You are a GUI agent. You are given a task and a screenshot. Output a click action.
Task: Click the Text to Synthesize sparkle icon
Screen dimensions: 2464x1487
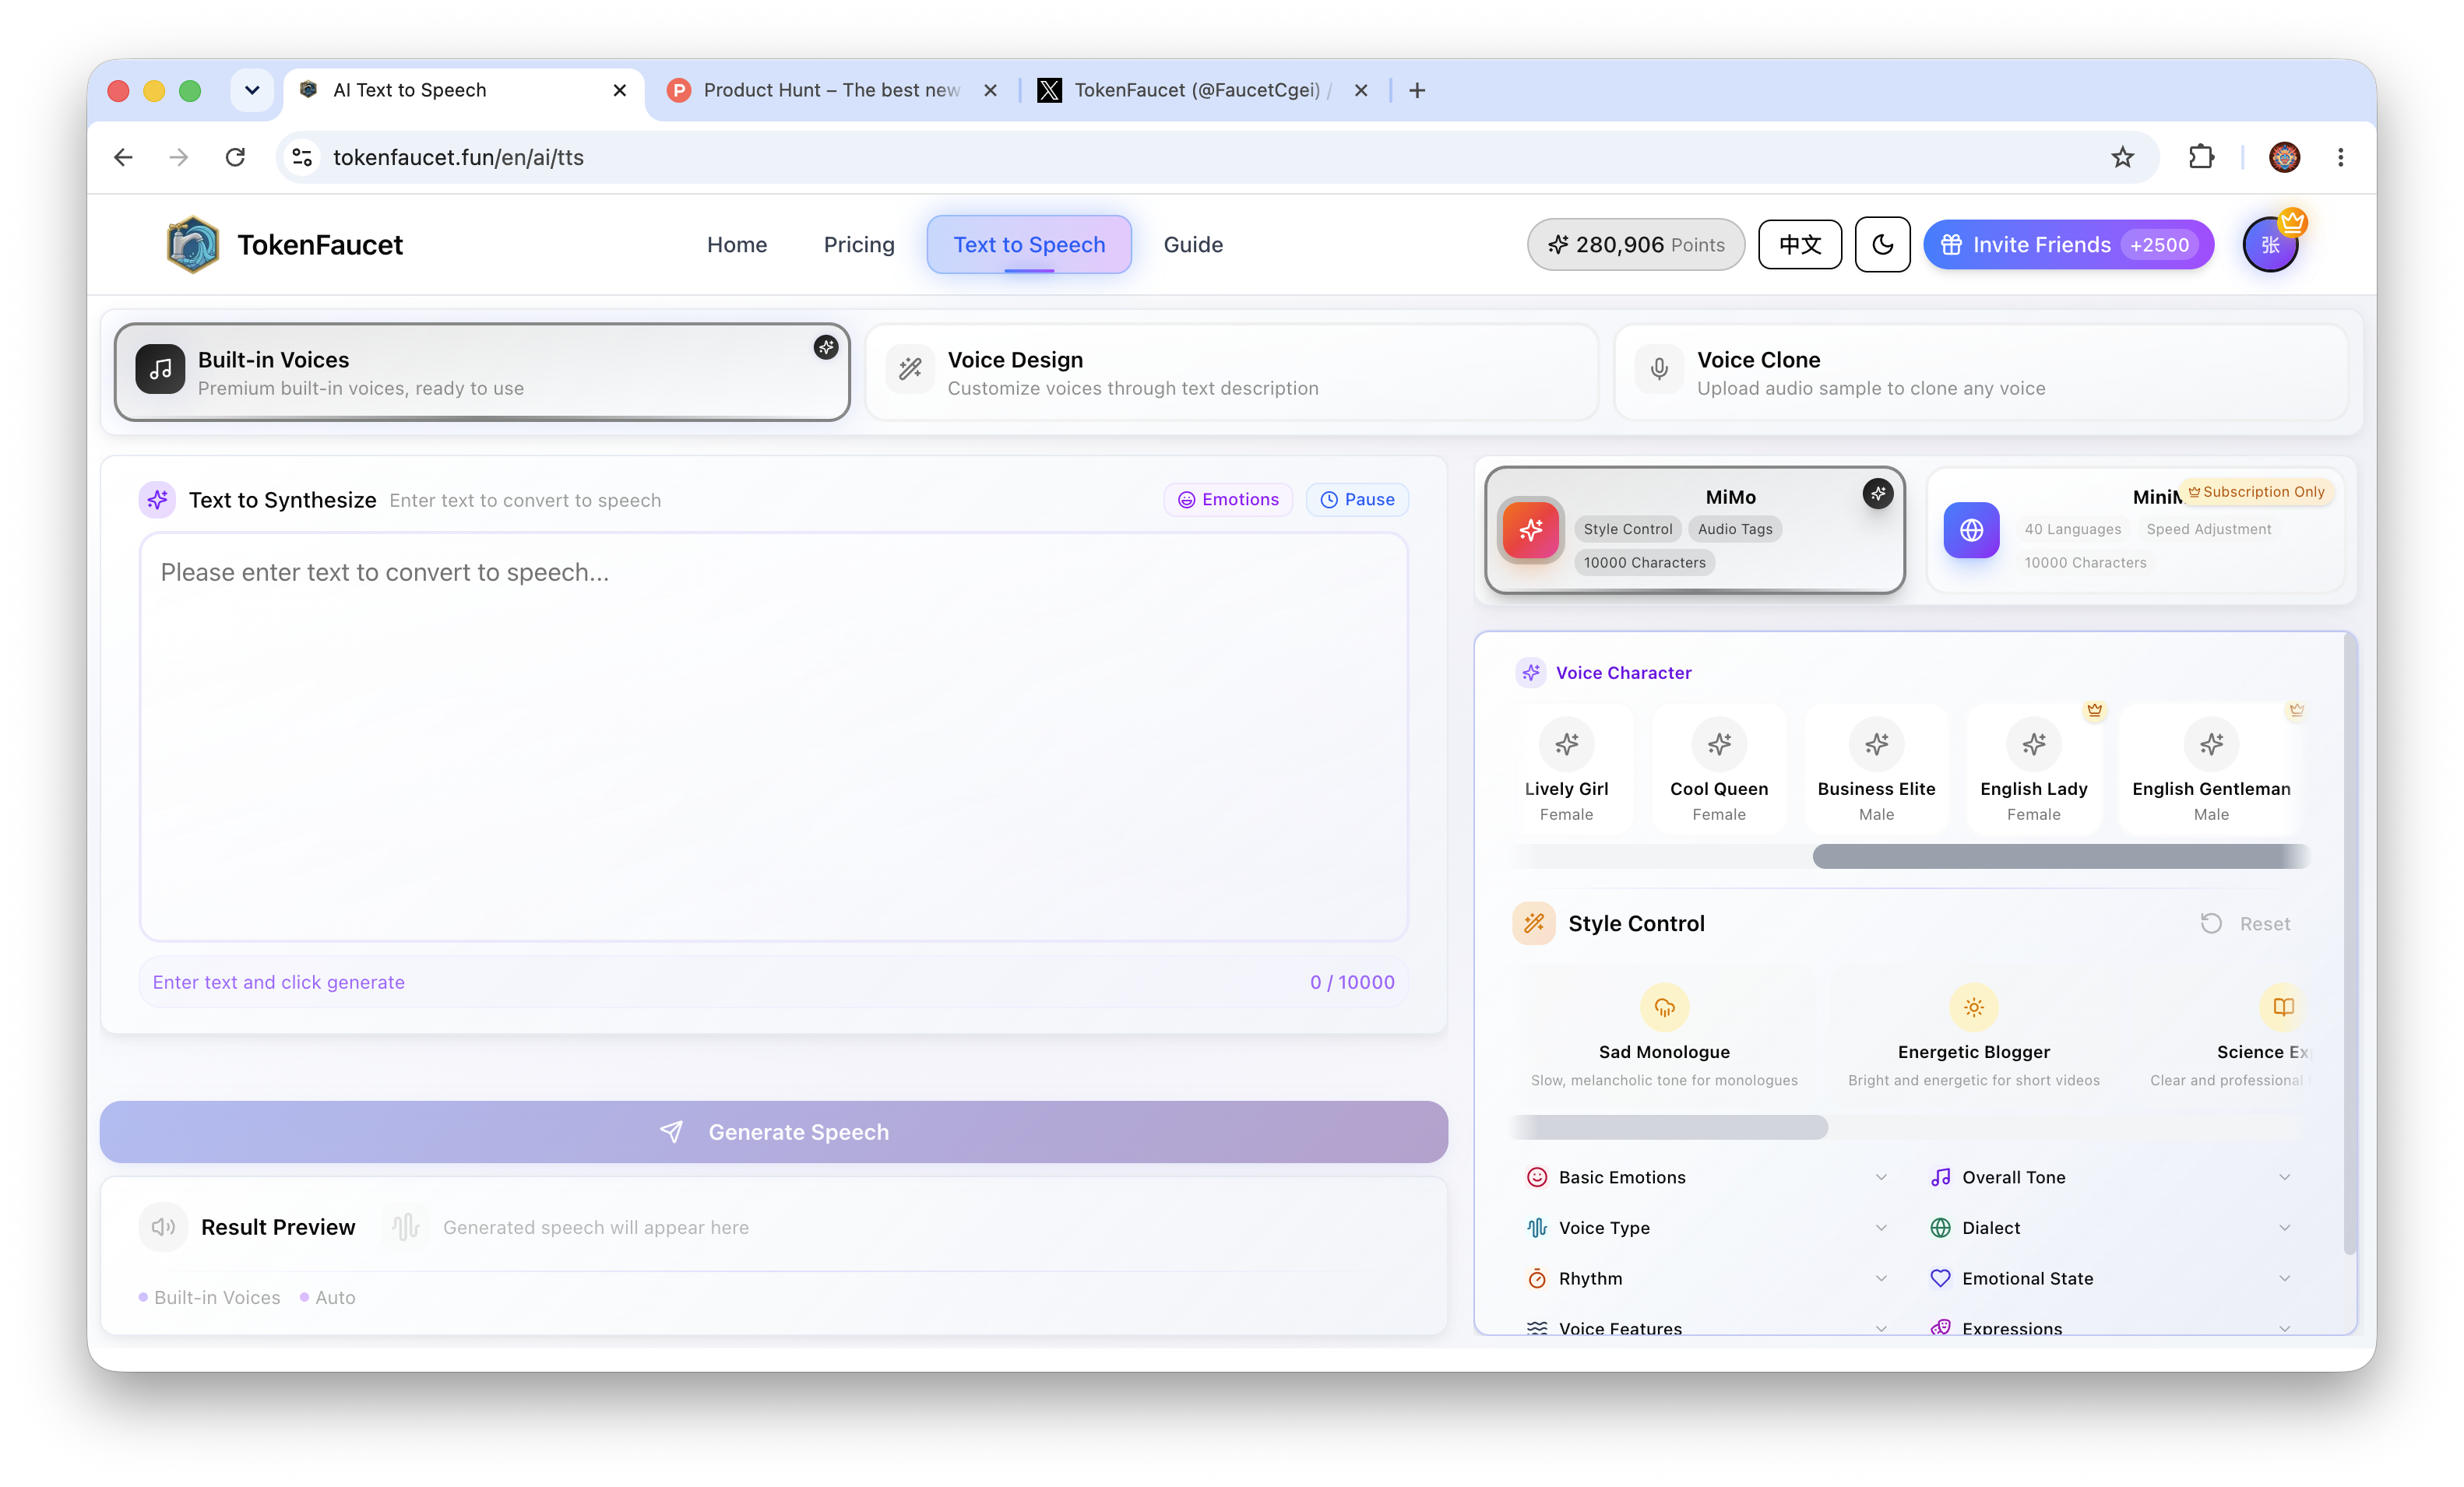point(157,500)
